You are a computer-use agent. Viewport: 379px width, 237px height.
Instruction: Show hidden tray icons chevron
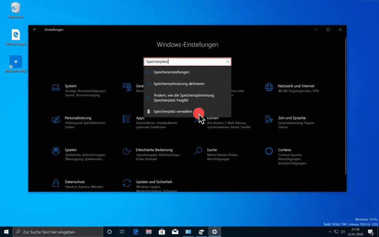click(330, 232)
